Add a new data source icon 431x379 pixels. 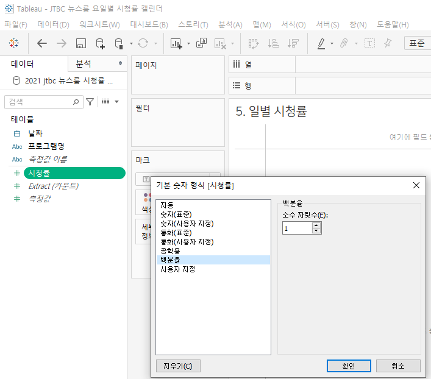pos(100,43)
